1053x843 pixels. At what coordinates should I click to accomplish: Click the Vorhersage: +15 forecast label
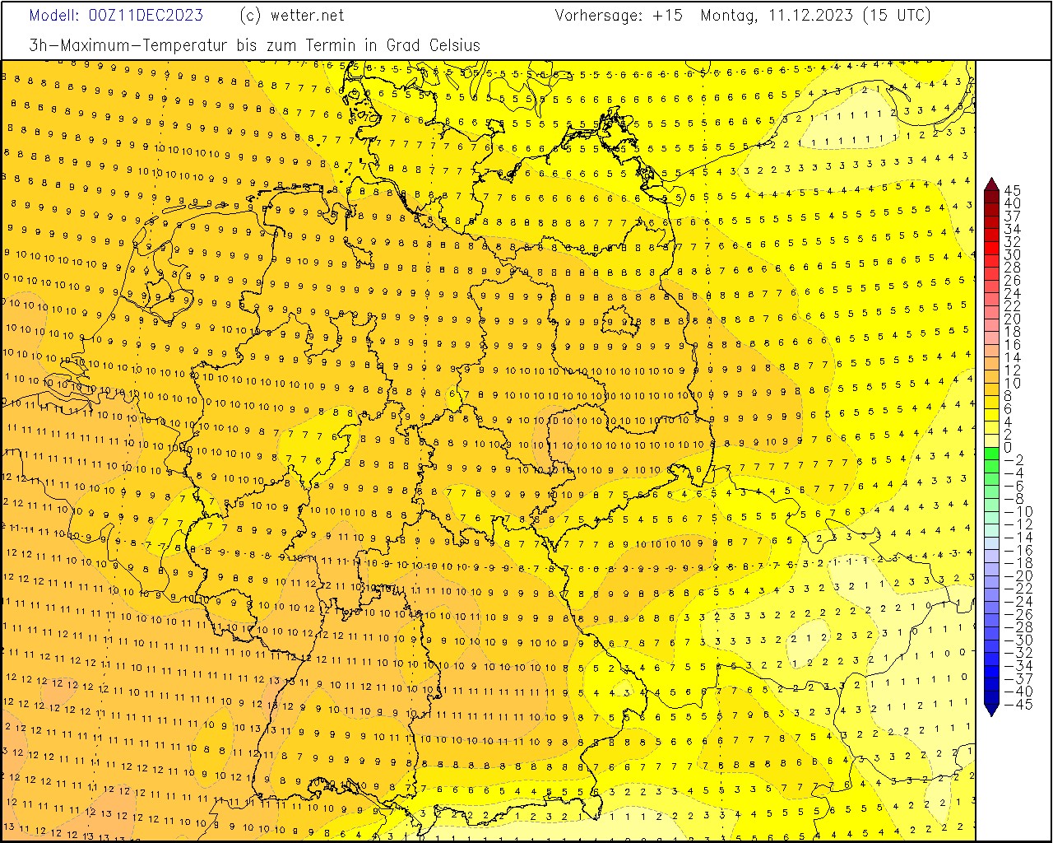coord(619,16)
